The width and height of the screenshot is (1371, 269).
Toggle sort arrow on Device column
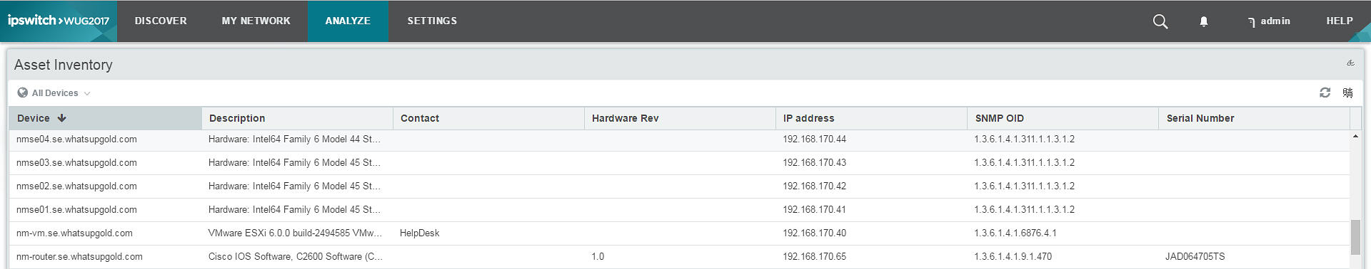[62, 118]
